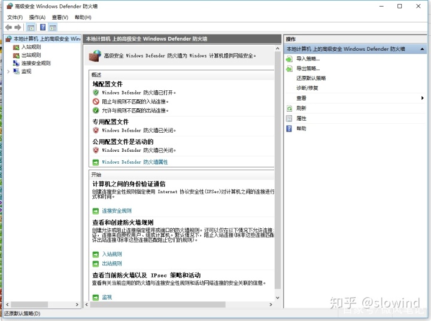This screenshot has width=431, height=321.
Task: Click firewall globe icon in center header
Action: click(95, 56)
